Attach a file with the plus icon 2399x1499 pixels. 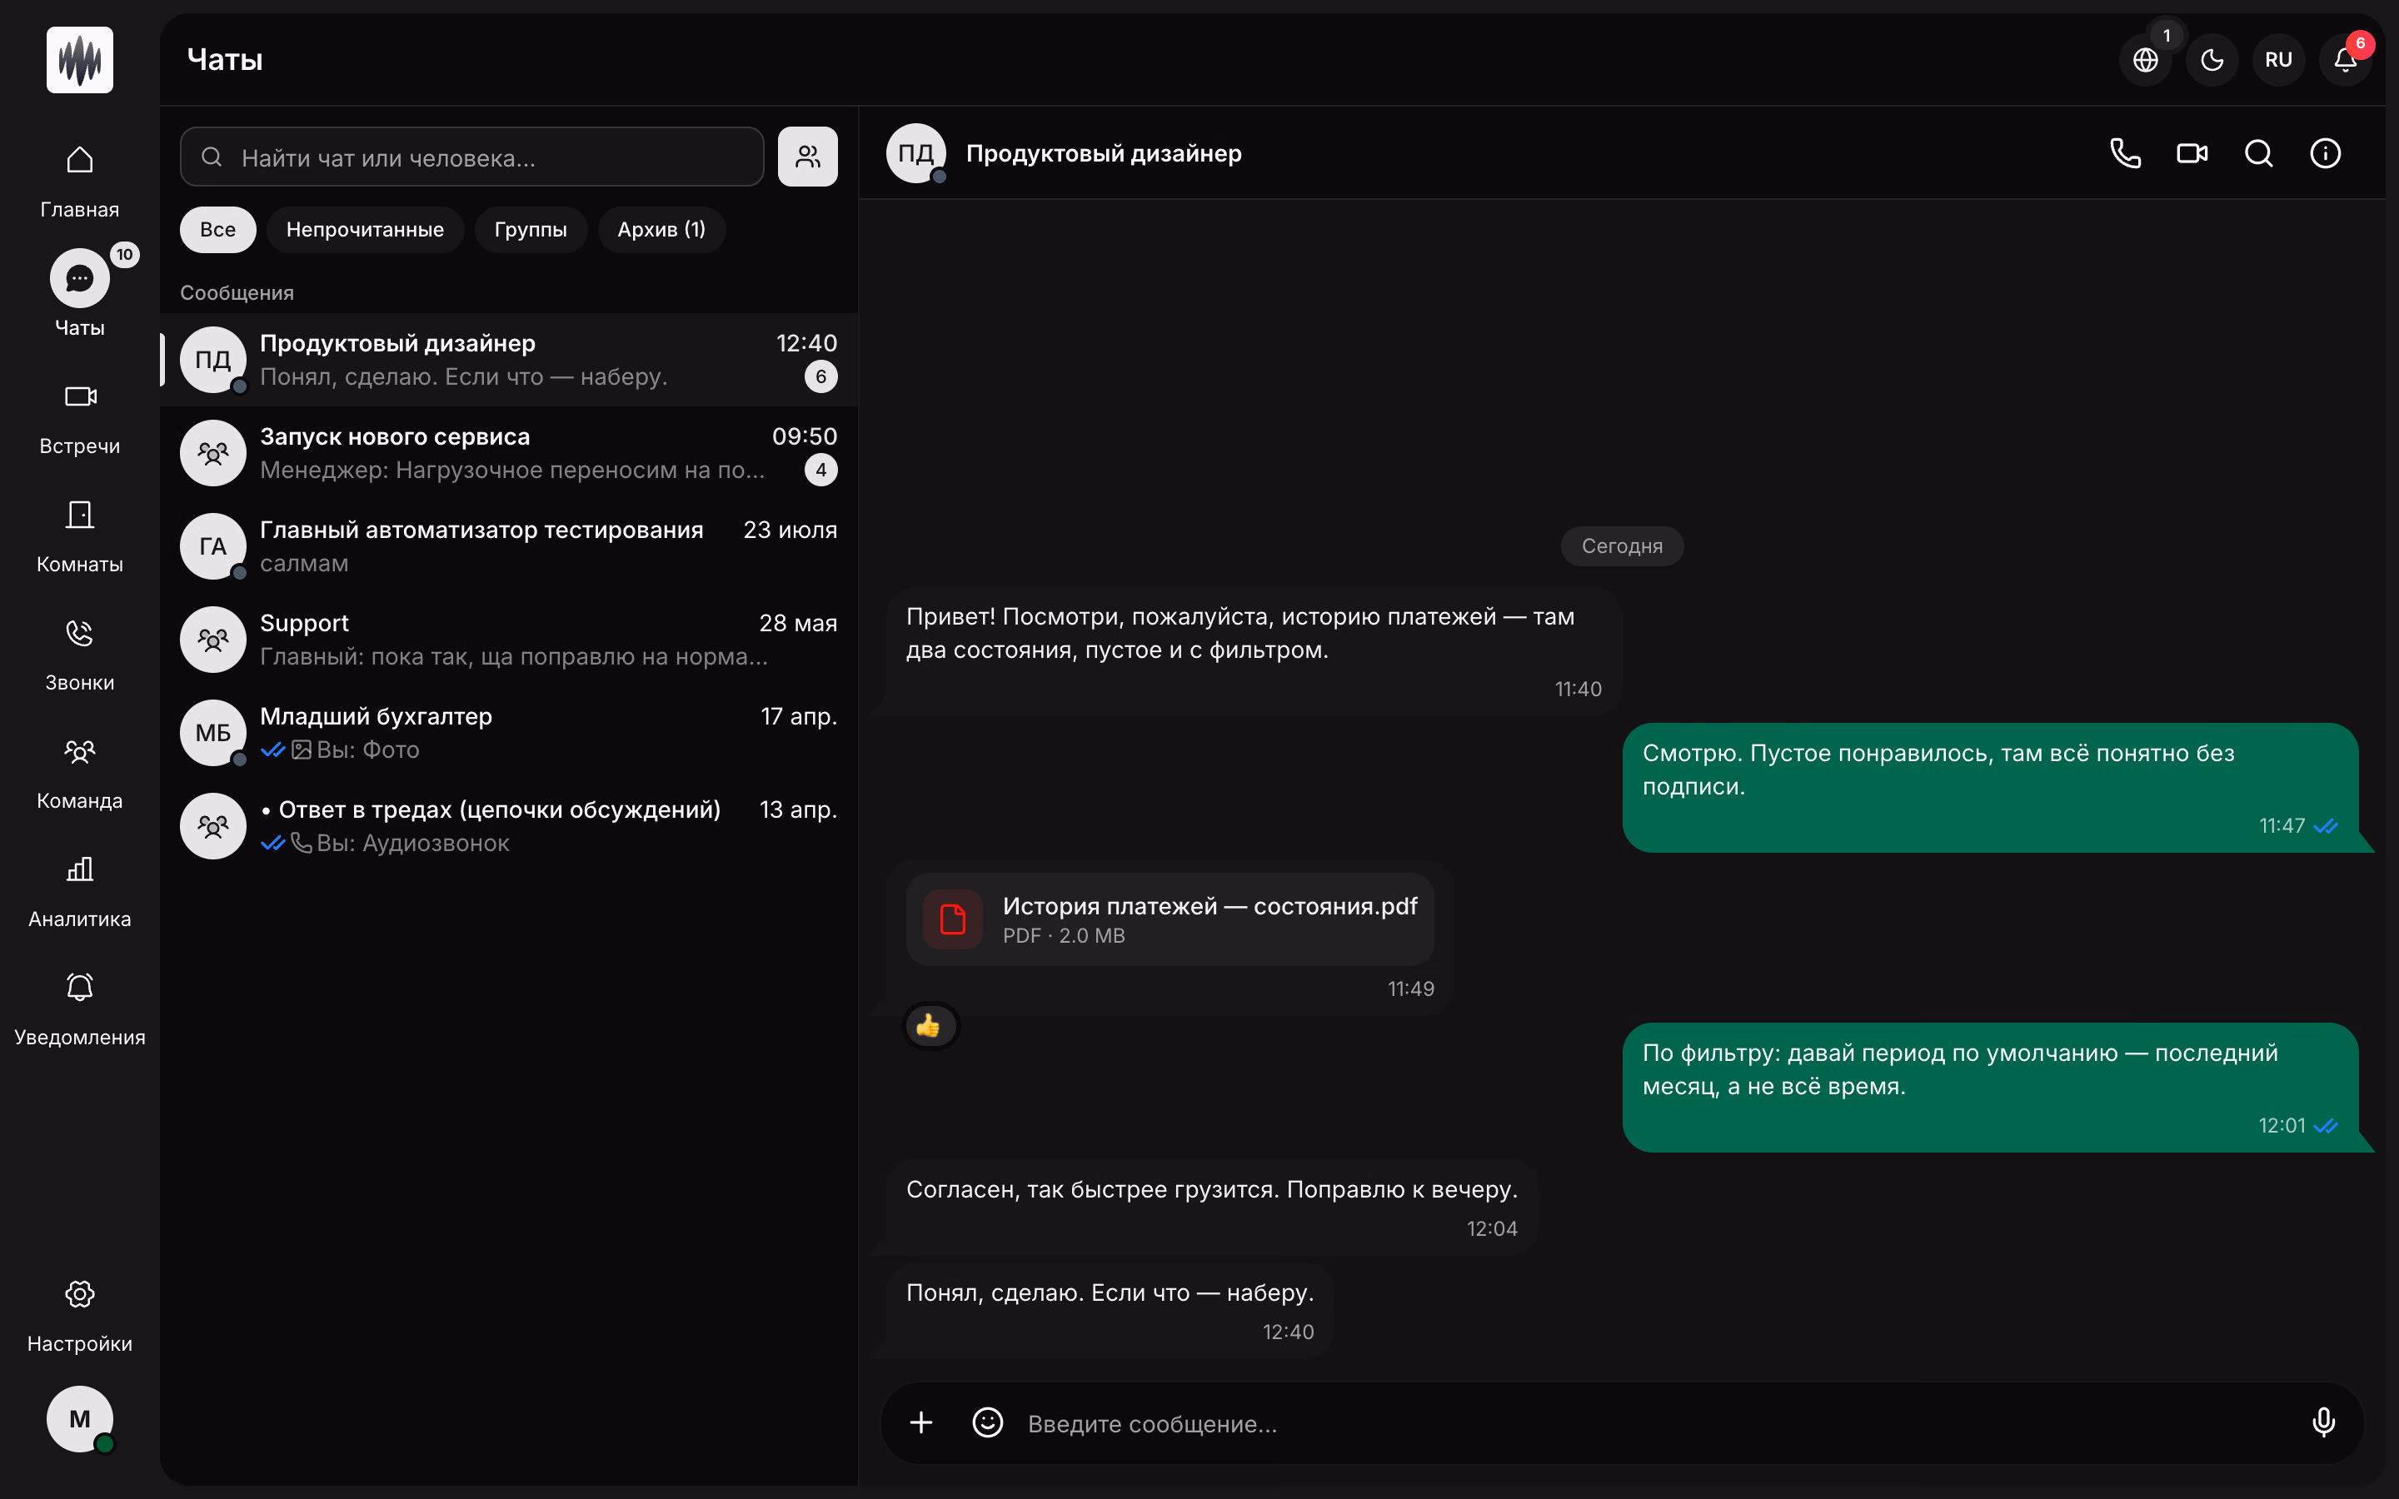point(921,1422)
